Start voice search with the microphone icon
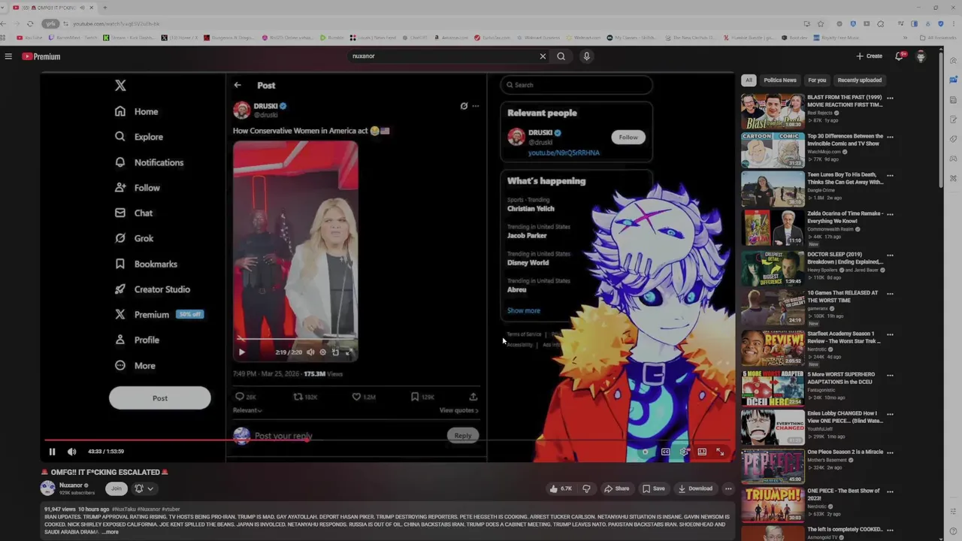Screen dimensions: 962x541 (586, 56)
